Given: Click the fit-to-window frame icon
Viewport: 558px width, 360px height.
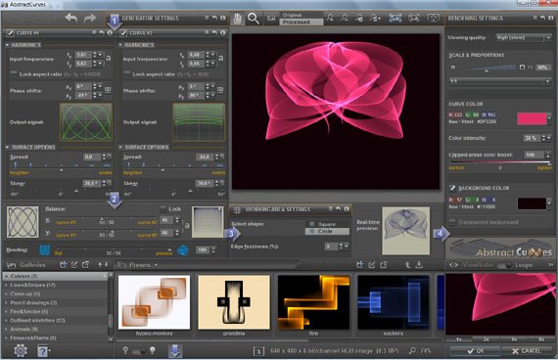Looking at the screenshot, I should [x=395, y=18].
